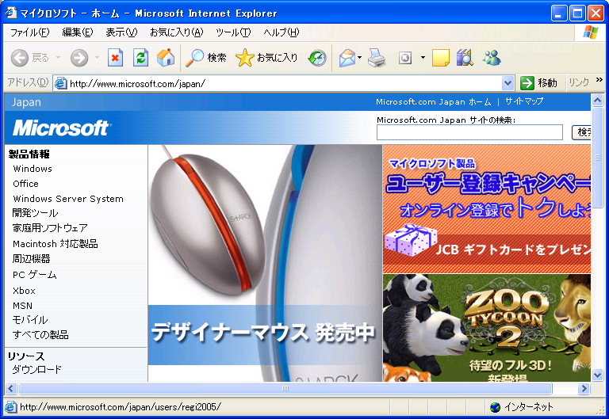
Task: Open モバイル link
Action: point(30,321)
